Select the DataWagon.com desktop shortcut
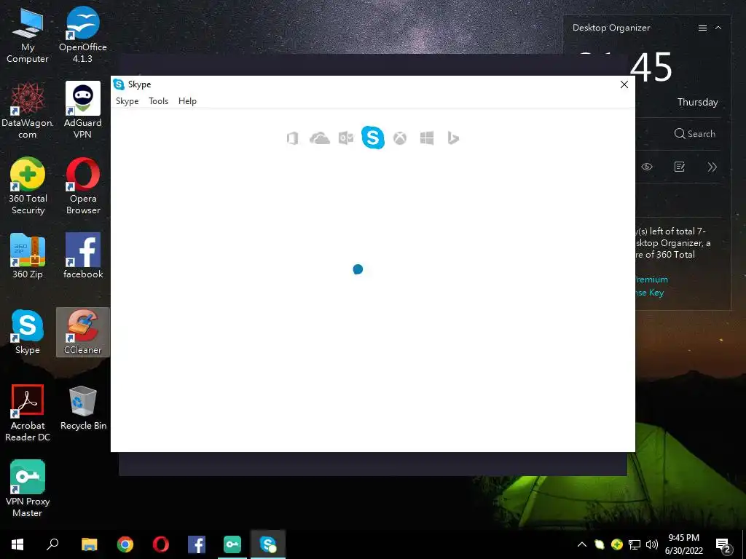 click(x=28, y=111)
